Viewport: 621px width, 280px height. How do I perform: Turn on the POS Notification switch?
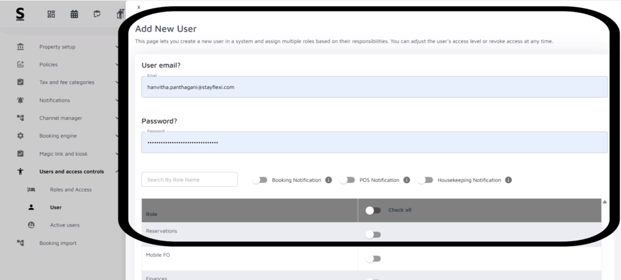click(x=347, y=180)
